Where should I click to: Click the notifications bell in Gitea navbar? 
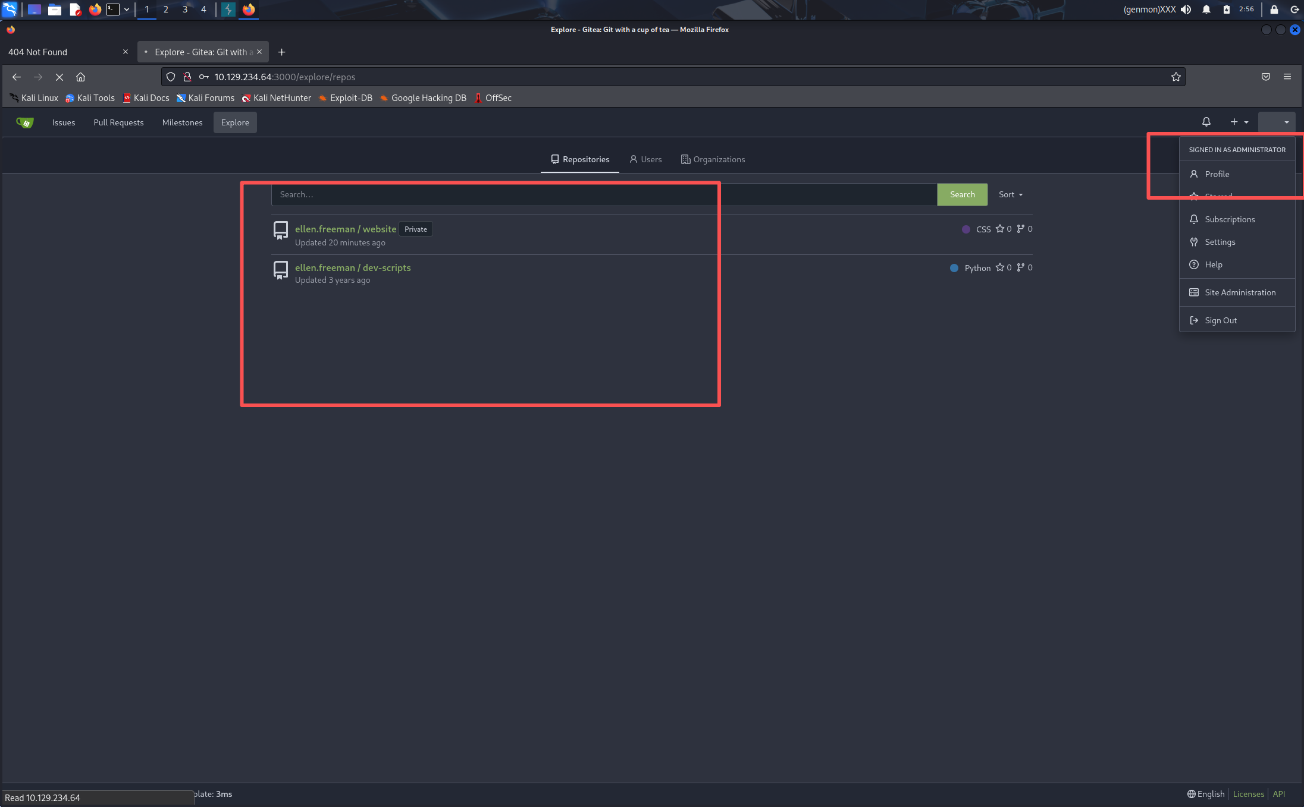tap(1206, 122)
